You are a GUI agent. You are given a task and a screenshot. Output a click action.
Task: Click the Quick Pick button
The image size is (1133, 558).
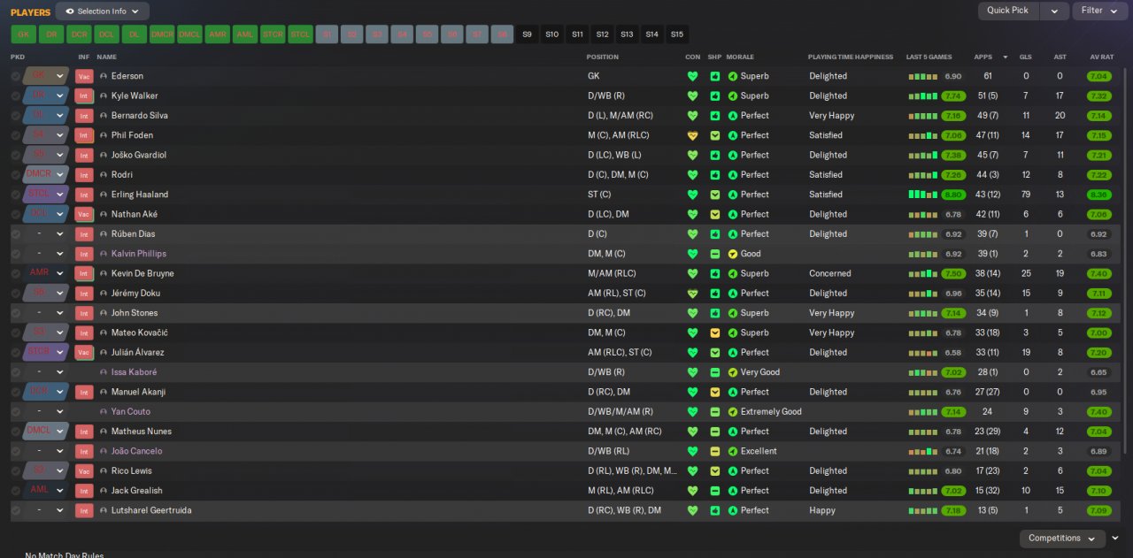click(x=1008, y=11)
